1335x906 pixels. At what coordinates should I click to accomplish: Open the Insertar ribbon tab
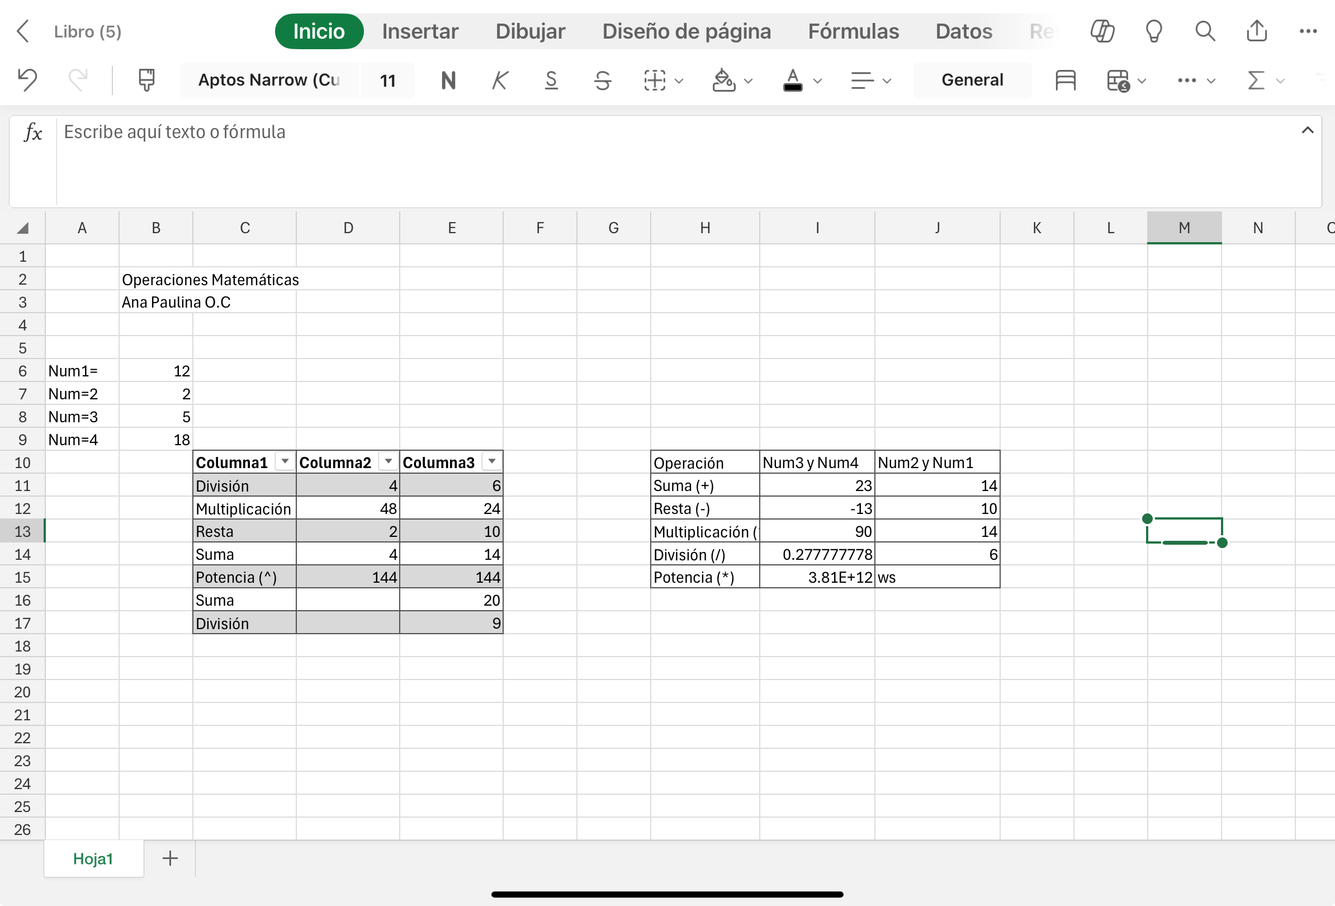(420, 31)
